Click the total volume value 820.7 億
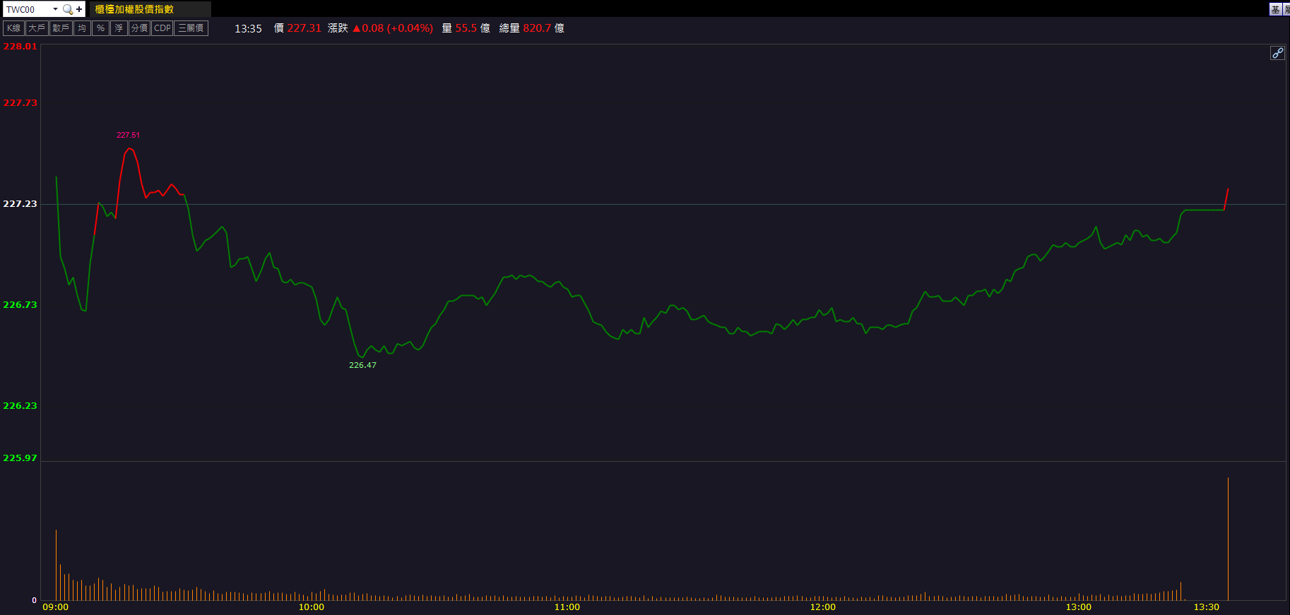 tap(543, 28)
